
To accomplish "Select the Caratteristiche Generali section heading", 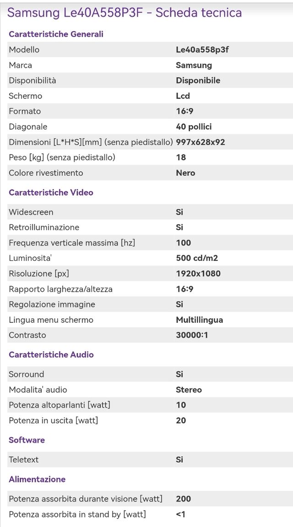I will 56,34.
